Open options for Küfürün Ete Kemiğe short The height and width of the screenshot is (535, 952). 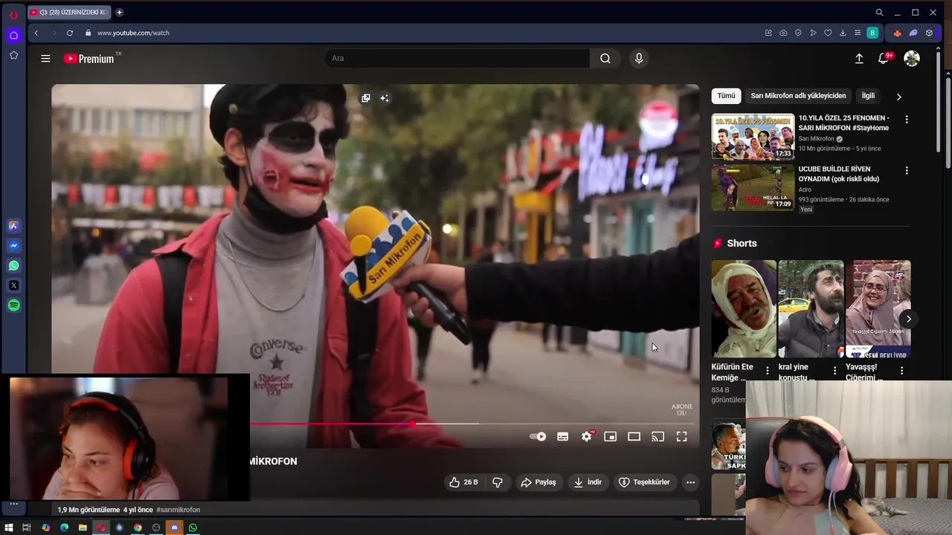click(768, 370)
